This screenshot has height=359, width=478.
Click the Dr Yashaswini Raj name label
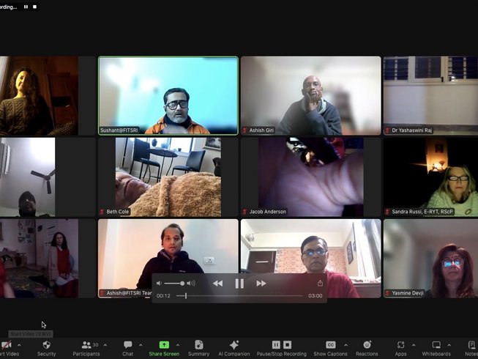click(x=412, y=130)
